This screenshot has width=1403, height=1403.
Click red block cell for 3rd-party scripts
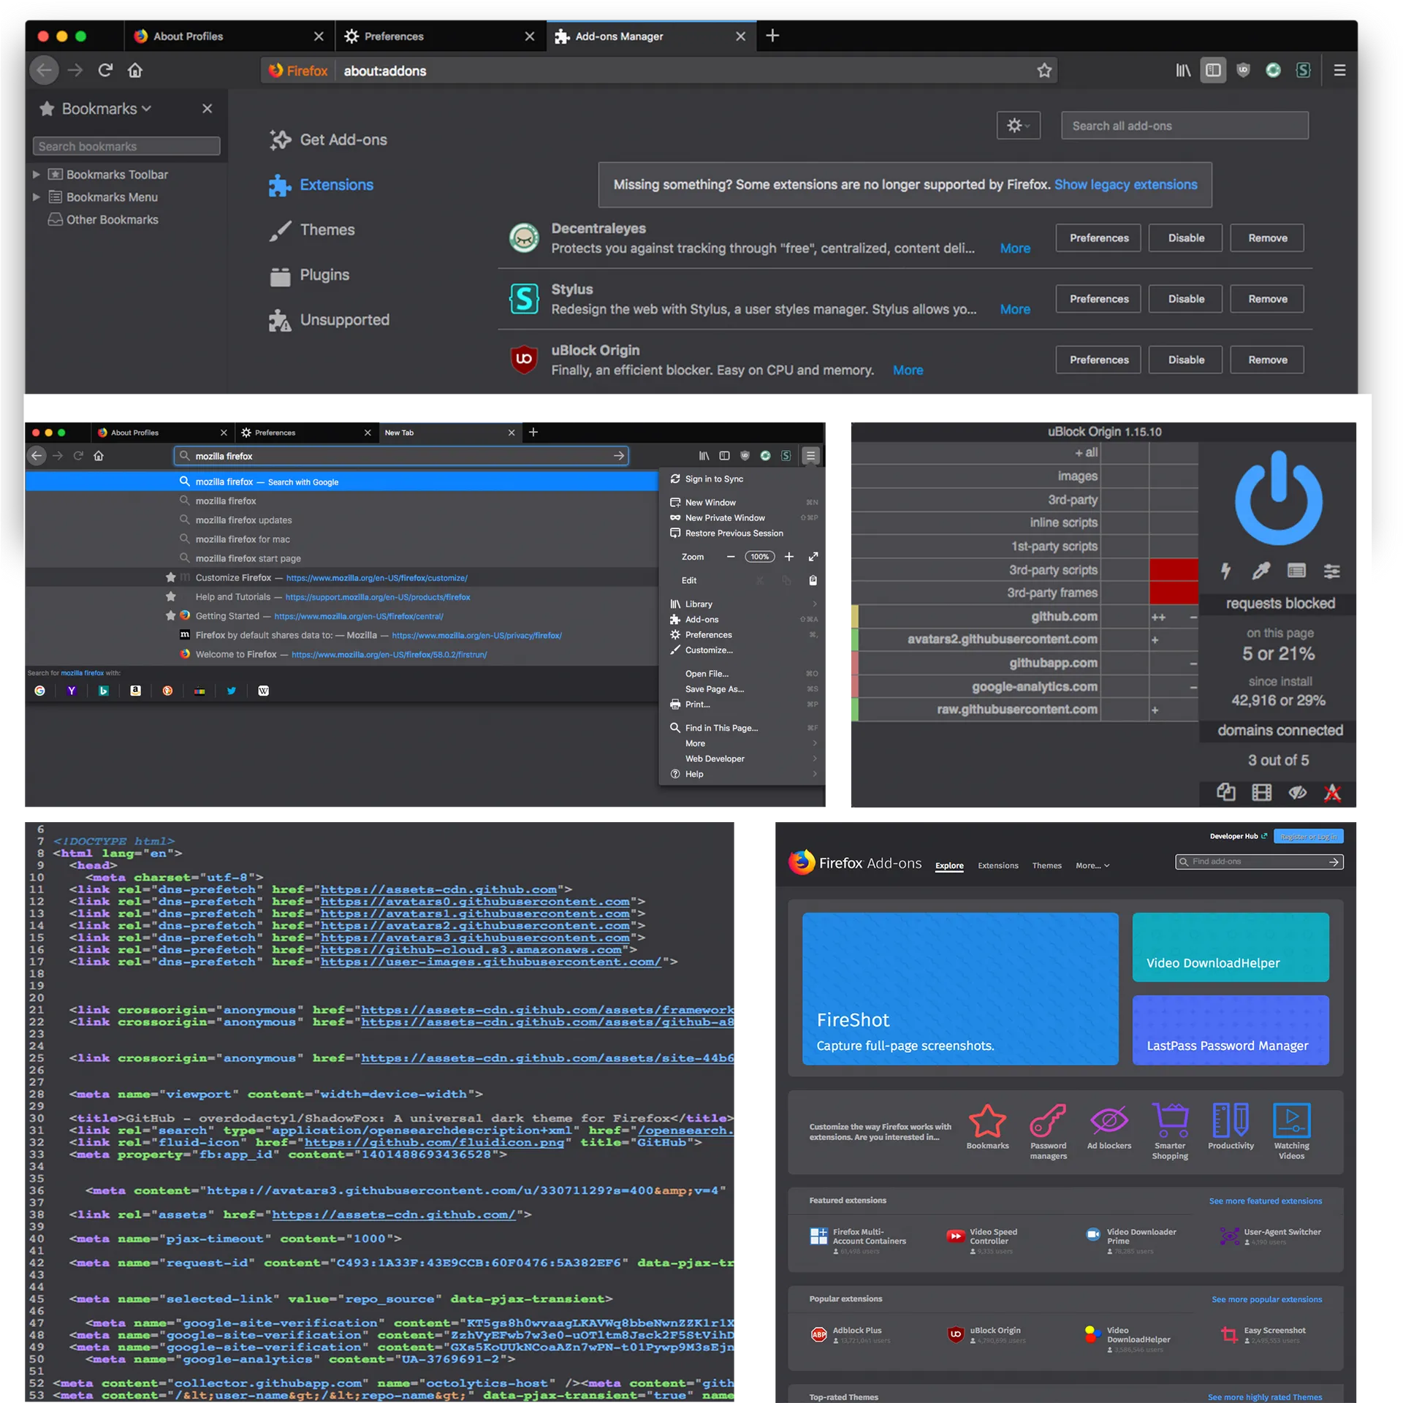(x=1173, y=570)
